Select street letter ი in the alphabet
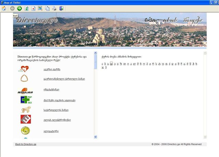 point(128,64)
